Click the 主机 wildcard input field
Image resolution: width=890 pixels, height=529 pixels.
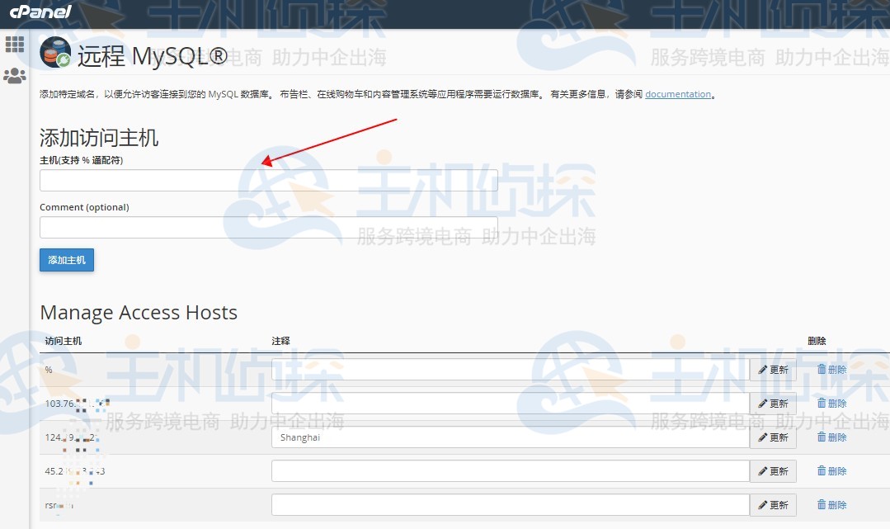(x=268, y=180)
